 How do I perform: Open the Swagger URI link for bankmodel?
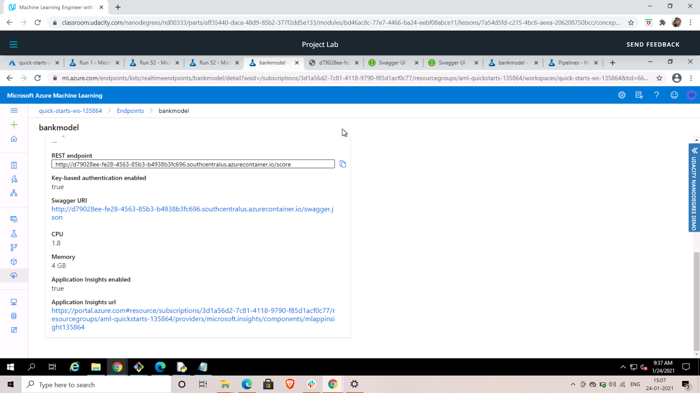coord(192,209)
